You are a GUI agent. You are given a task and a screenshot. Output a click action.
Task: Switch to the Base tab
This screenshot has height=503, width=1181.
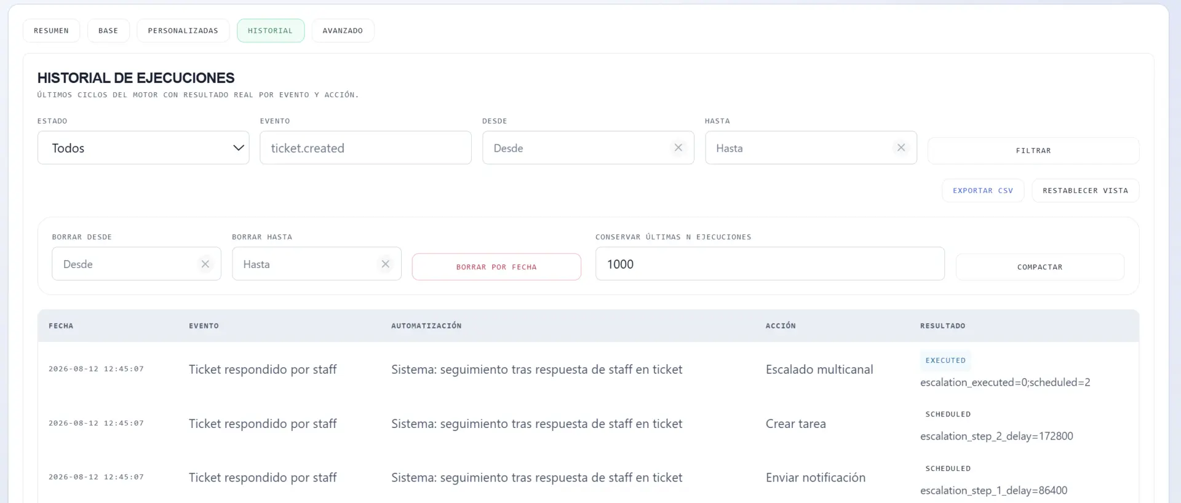click(108, 31)
